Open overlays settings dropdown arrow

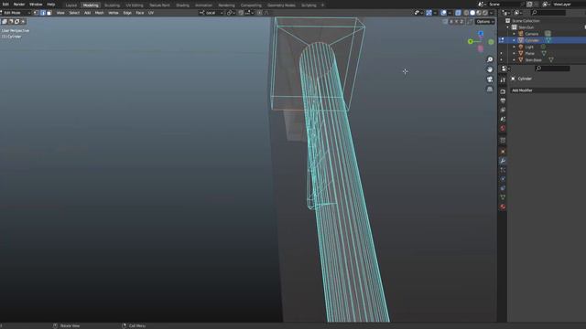tap(450, 13)
